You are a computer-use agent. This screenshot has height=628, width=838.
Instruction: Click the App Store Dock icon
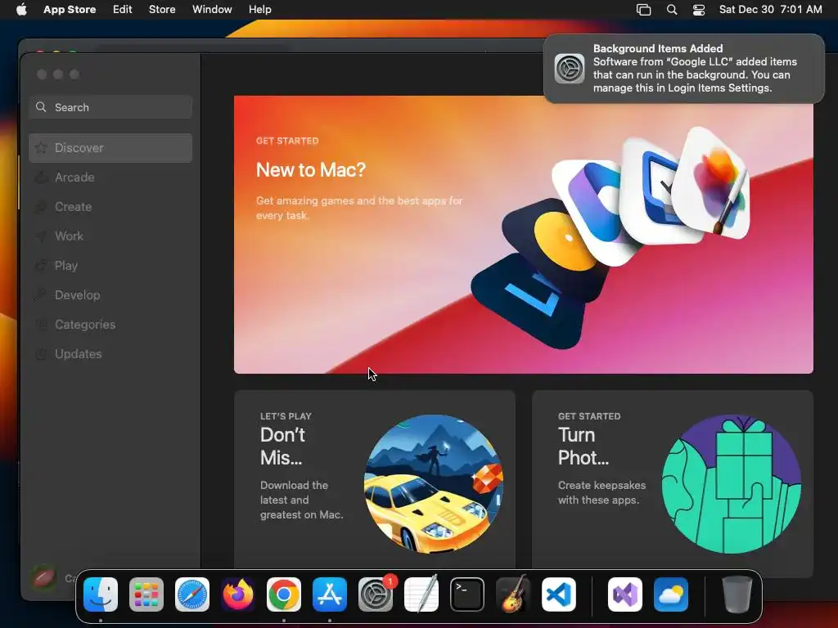(330, 594)
